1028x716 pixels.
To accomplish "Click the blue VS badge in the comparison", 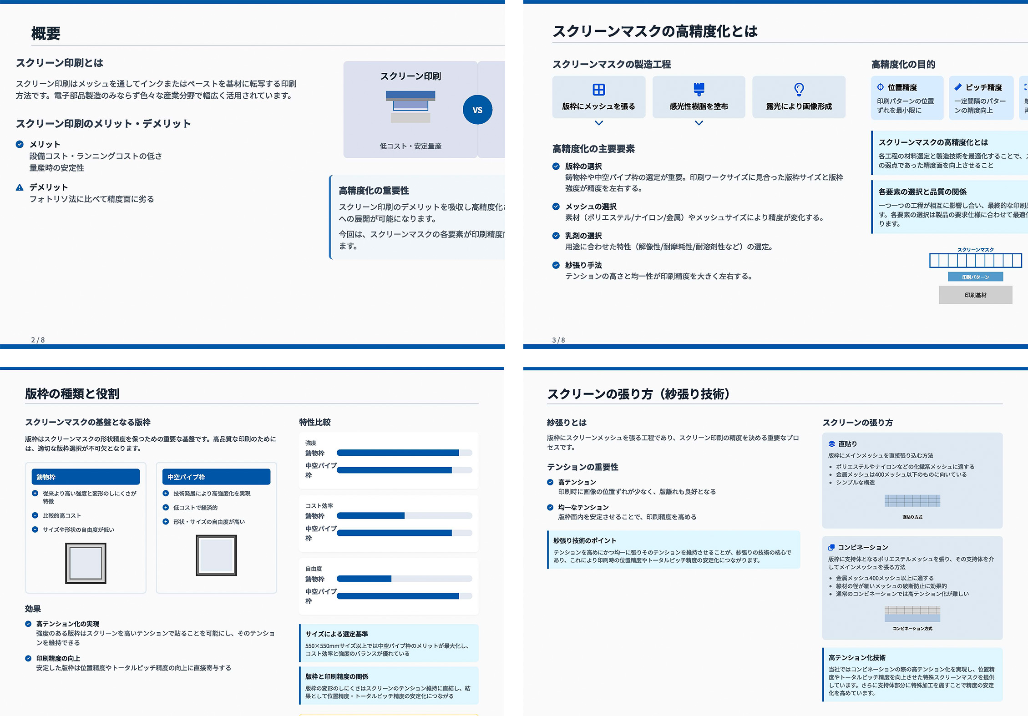I will click(477, 109).
